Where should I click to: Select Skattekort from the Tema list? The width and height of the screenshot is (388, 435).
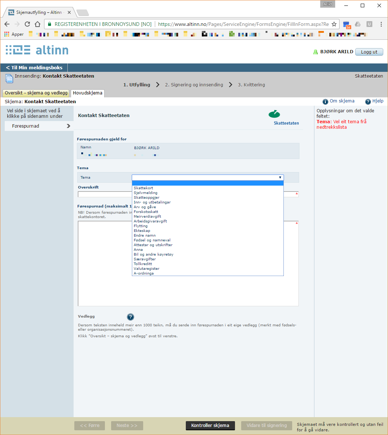pyautogui.click(x=144, y=188)
